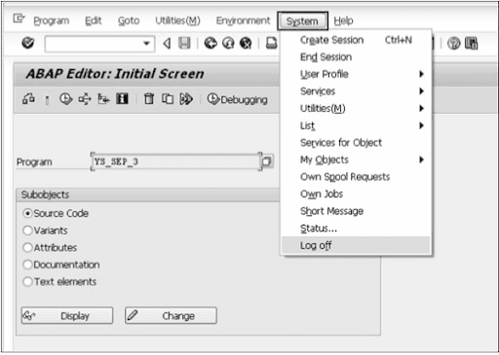Click the Debugging clock icon button
Viewport: 499px width, 355px height.
point(238,99)
